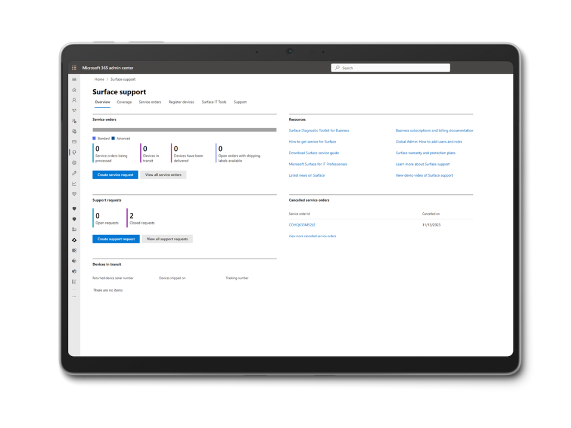The image size is (571, 428).
Task: Open cancelled service order COHQK33M52LE
Action: tap(302, 225)
